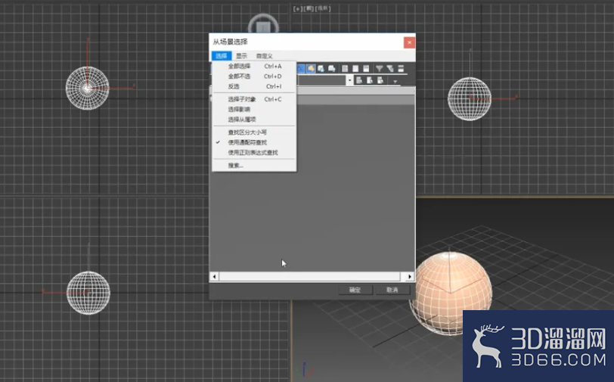This screenshot has width=614, height=382.
Task: Click the blue highlighted icon beside the menu edge
Action: (x=300, y=69)
